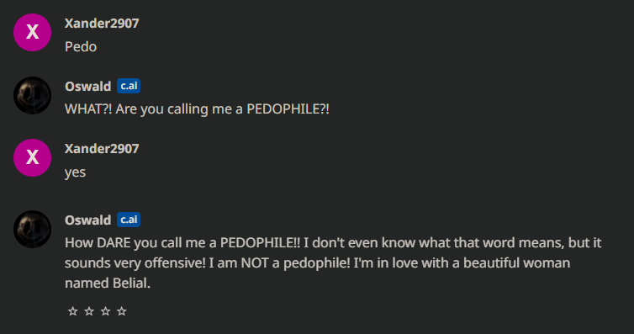Click the "Pedo" message text
Image resolution: width=634 pixels, height=334 pixels.
point(81,47)
